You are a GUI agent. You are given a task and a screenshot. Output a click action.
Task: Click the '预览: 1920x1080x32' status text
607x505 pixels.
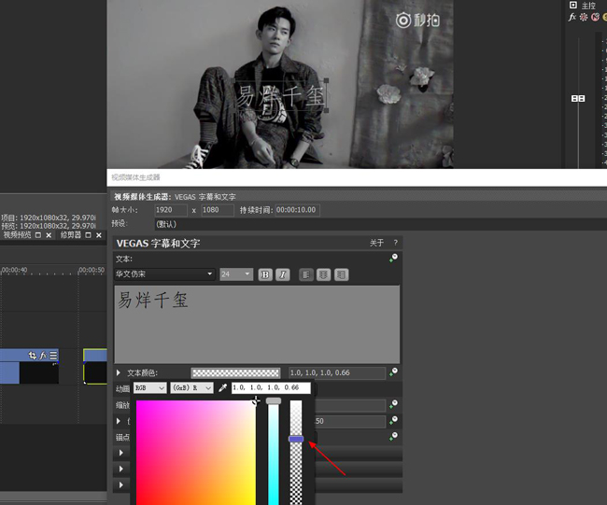(49, 226)
